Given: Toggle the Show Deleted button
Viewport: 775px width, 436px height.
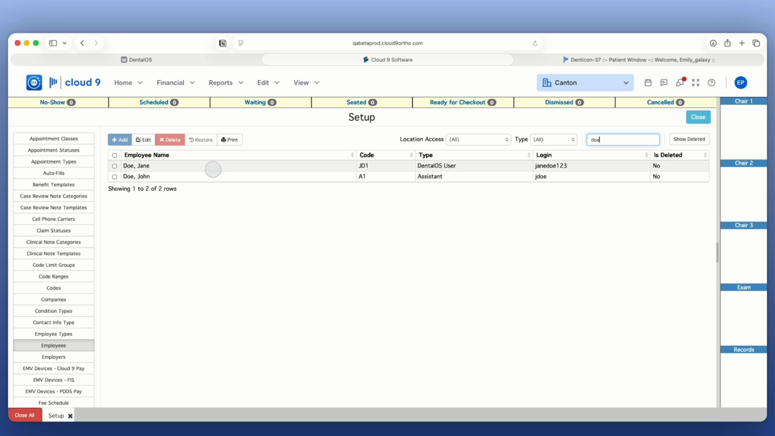Looking at the screenshot, I should [x=689, y=139].
